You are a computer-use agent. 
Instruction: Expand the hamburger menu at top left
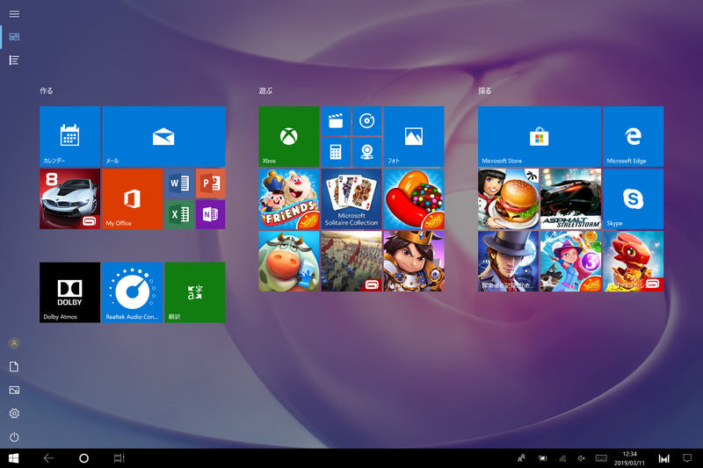click(x=14, y=14)
